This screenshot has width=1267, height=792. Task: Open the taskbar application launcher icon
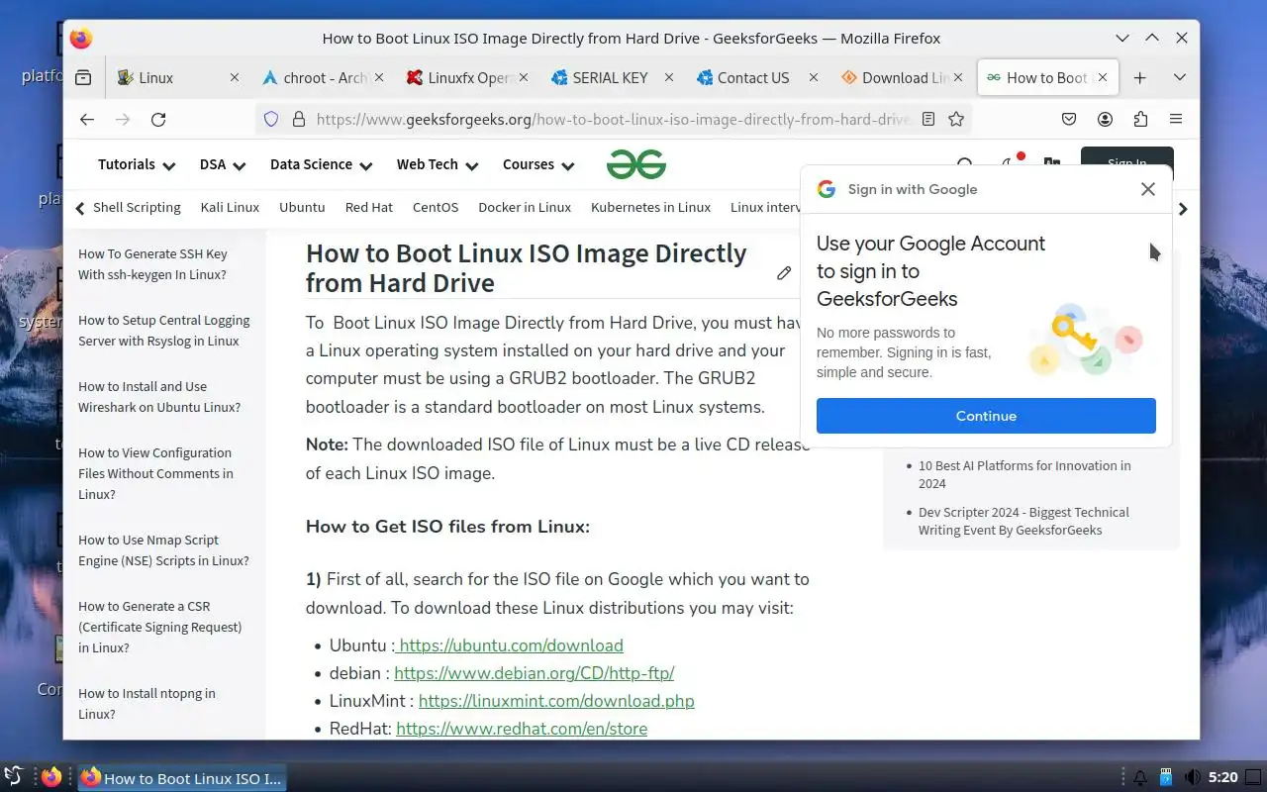point(14,777)
